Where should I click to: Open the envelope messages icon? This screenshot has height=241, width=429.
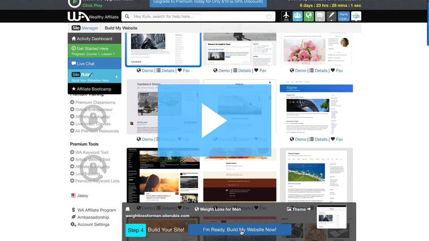pos(320,17)
